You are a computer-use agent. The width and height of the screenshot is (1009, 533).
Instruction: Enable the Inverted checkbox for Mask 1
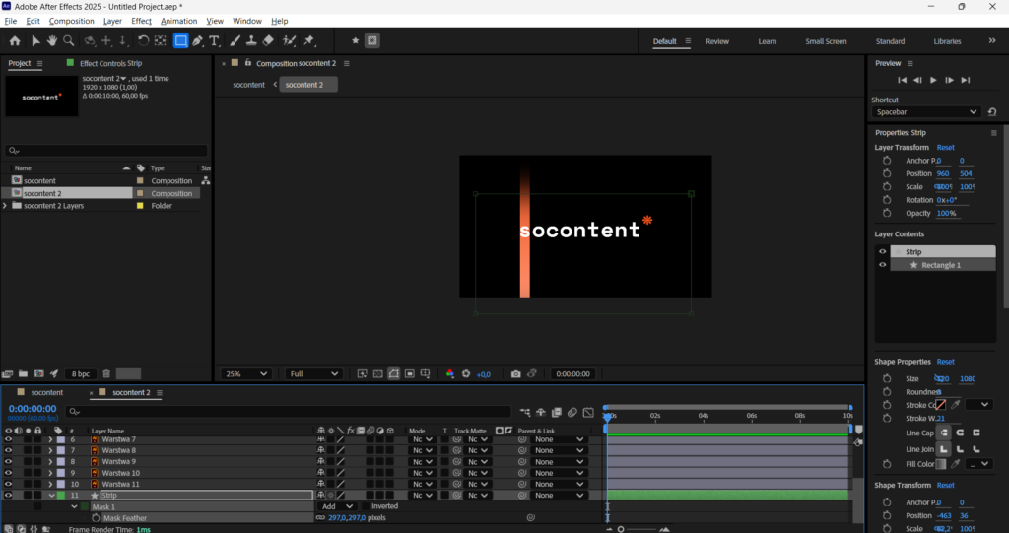click(367, 506)
